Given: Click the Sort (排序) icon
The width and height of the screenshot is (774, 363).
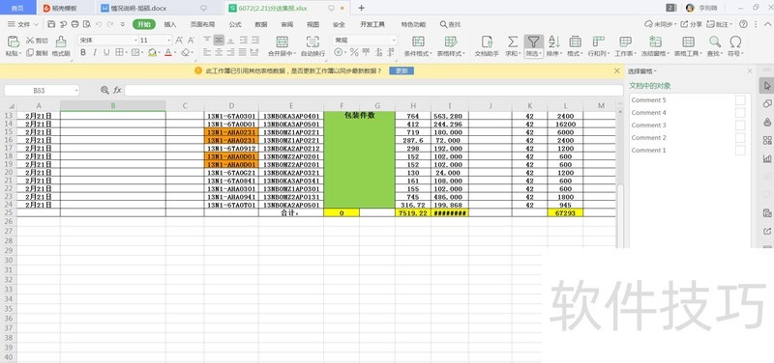Looking at the screenshot, I should [x=553, y=42].
